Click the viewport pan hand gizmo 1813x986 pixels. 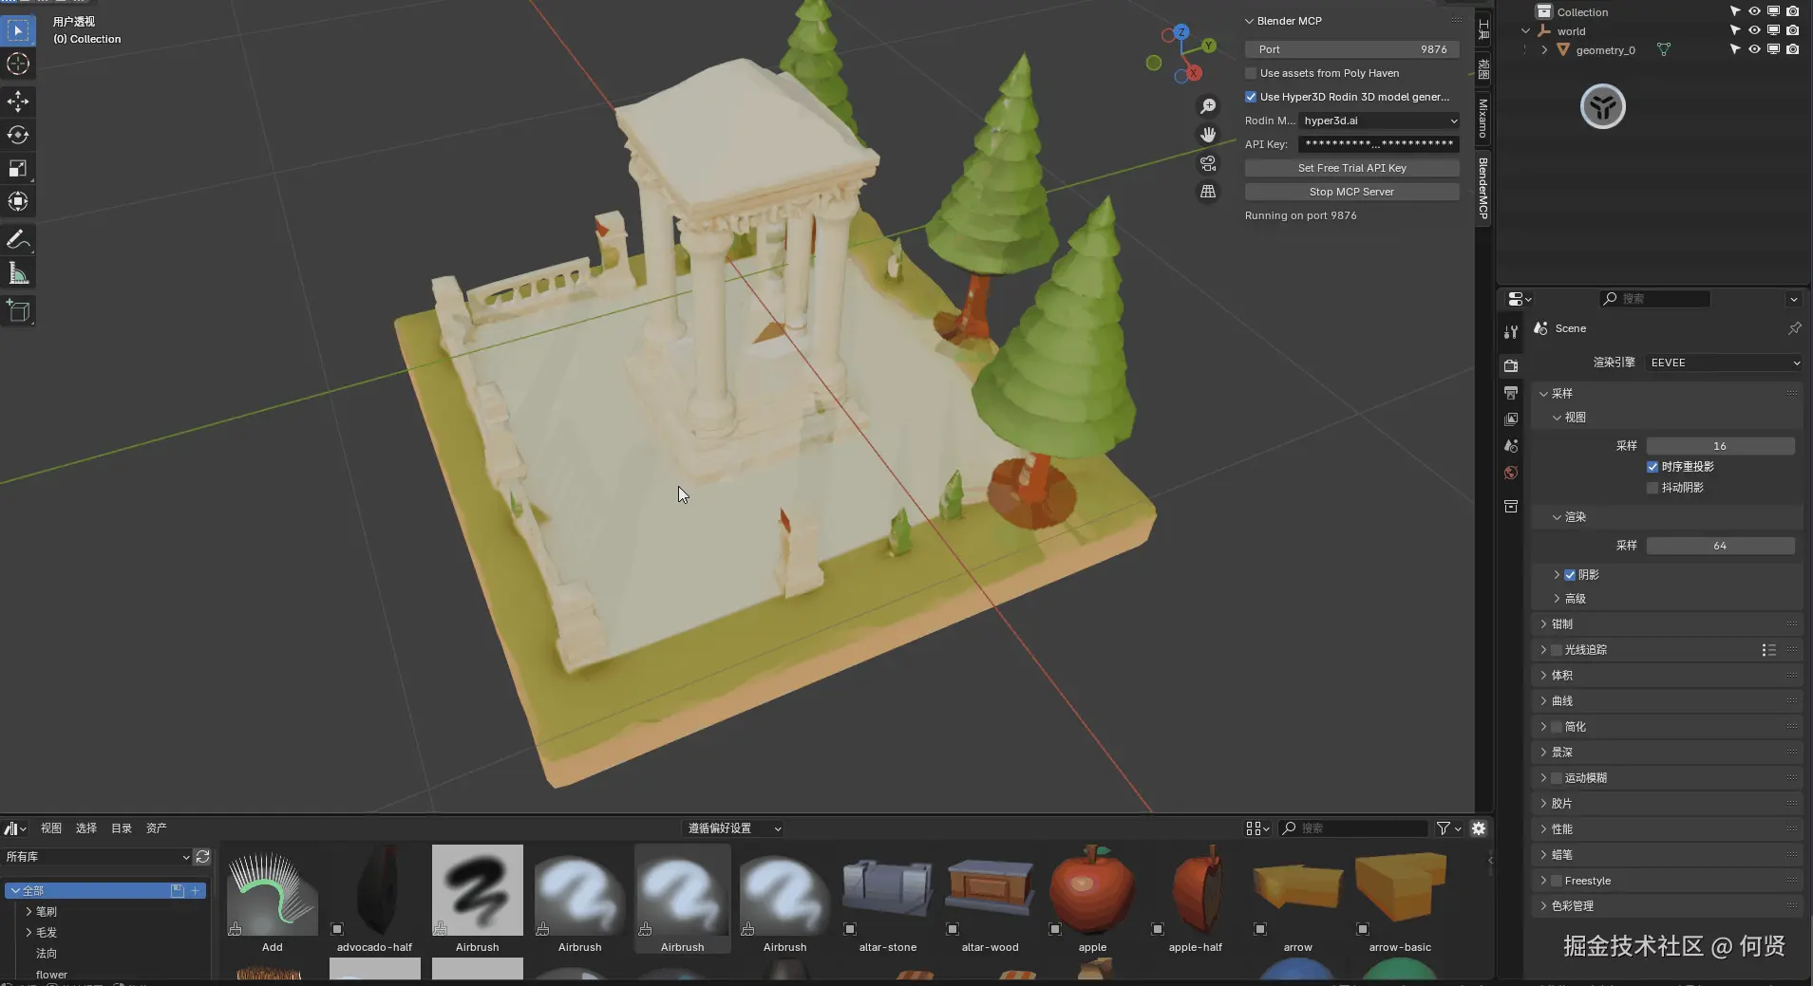1208,135
